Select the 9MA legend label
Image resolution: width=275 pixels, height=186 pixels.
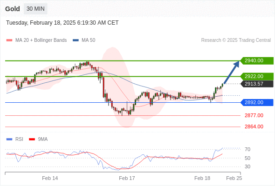click(x=43, y=139)
